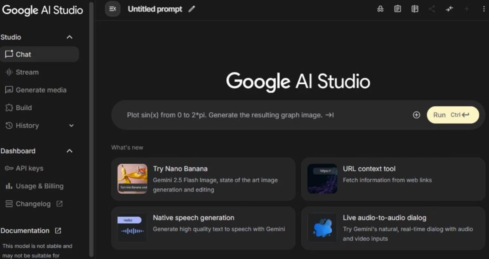Open system instructions via clipboard icon
The height and width of the screenshot is (259, 489).
pos(398,9)
